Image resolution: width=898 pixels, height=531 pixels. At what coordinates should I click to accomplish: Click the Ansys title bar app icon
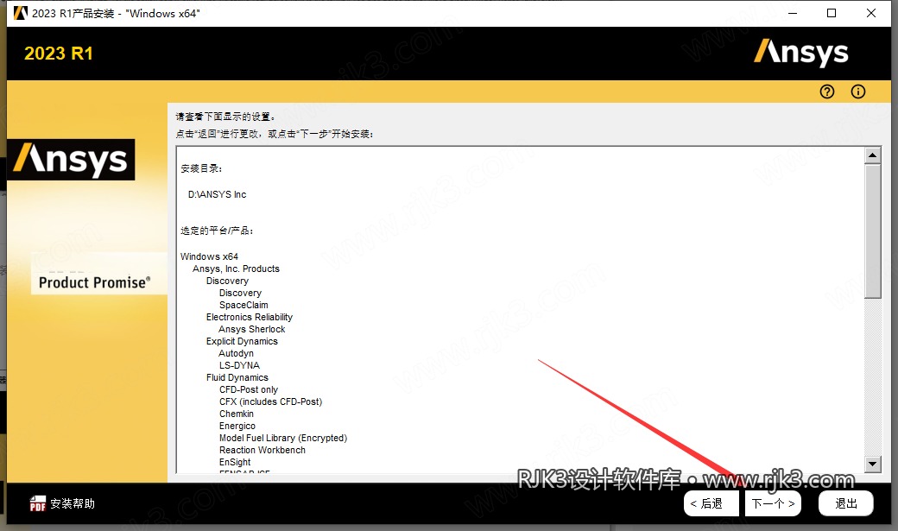tap(20, 13)
